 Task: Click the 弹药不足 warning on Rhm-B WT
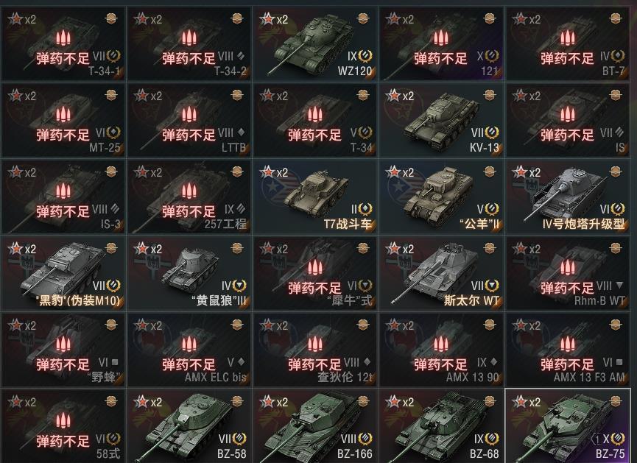click(568, 289)
